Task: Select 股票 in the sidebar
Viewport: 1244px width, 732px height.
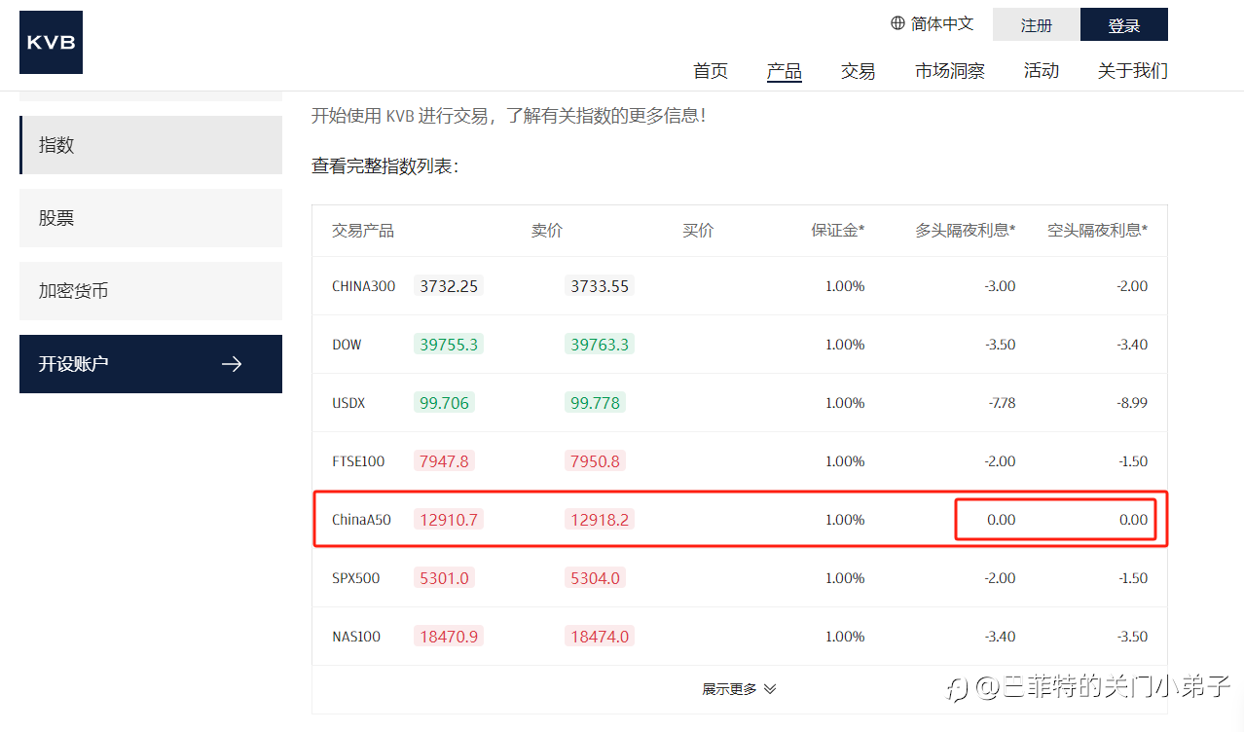Action: (x=151, y=218)
